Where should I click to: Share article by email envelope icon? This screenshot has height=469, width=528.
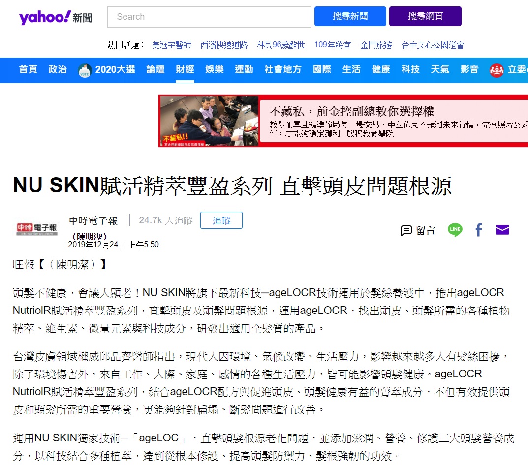pos(502,230)
